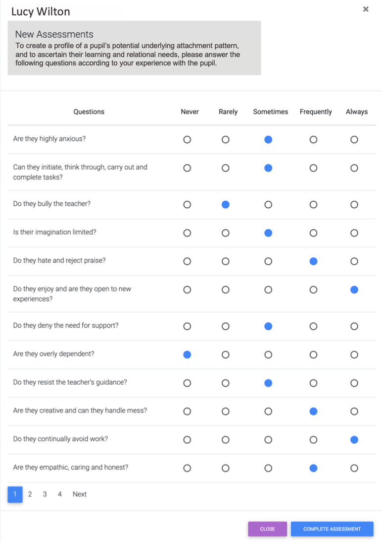This screenshot has height=542, width=382.
Task: Go to page 3 of questions
Action: (45, 494)
